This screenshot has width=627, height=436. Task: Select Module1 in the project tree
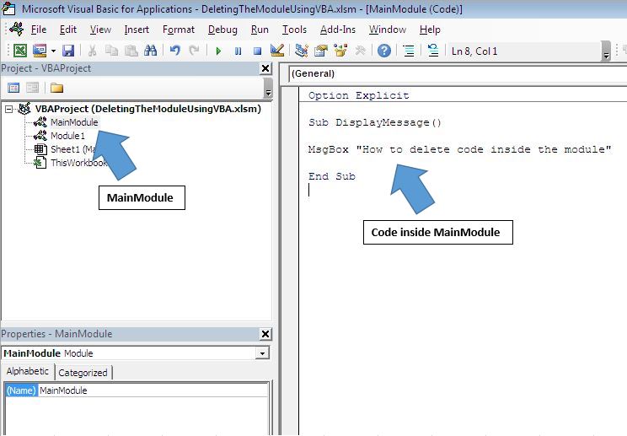coord(67,136)
